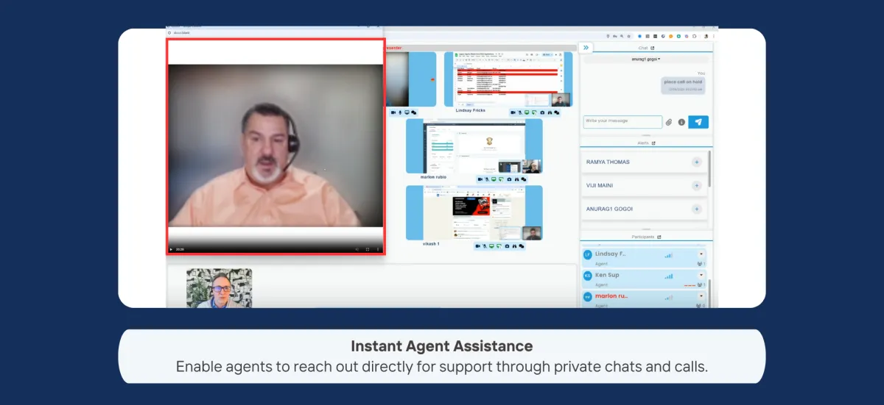This screenshot has width=884, height=405.
Task: Click Ken Sup signal strength icon
Action: click(669, 276)
